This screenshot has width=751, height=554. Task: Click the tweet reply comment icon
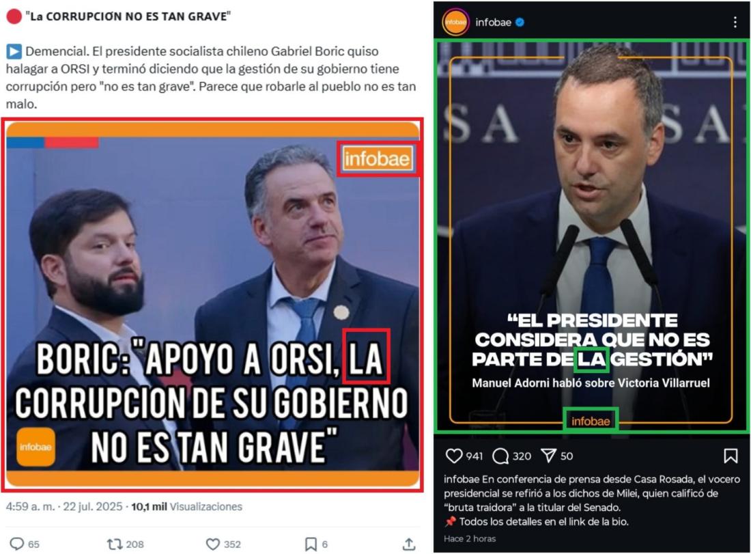(x=17, y=544)
